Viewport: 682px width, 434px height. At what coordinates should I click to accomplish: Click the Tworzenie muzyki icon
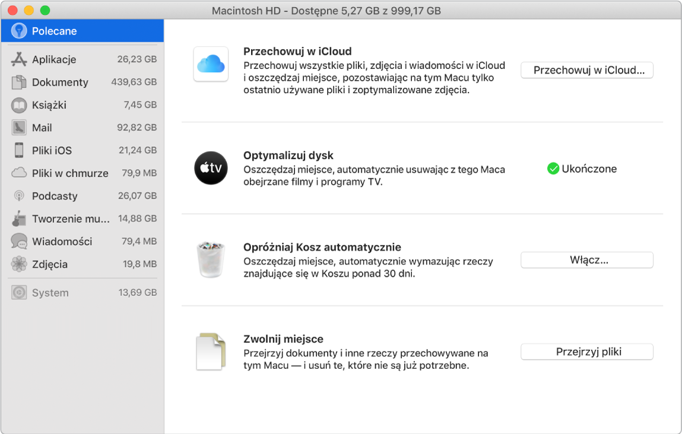tap(18, 218)
